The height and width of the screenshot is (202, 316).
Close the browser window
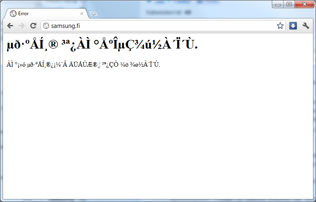pyautogui.click(x=304, y=5)
